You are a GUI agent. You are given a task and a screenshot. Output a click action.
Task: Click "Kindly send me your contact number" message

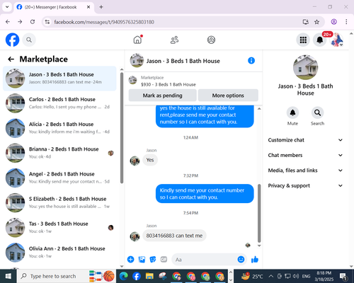pyautogui.click(x=205, y=194)
